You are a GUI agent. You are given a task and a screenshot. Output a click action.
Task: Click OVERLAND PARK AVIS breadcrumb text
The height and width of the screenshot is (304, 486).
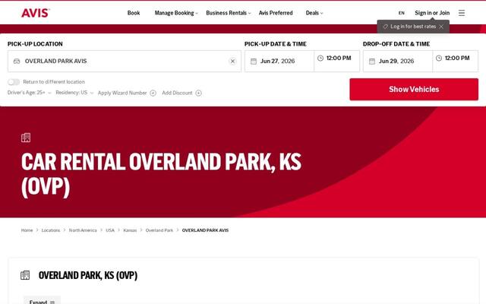[x=205, y=230]
